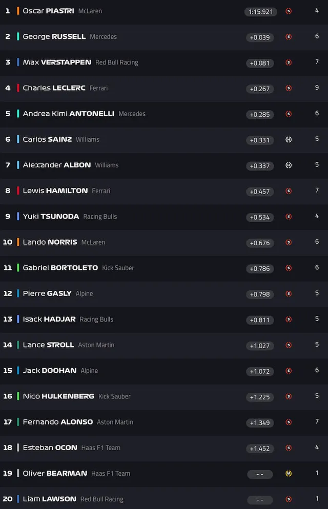Open Andrea Kimi Antonelli's driver entry

pos(68,114)
